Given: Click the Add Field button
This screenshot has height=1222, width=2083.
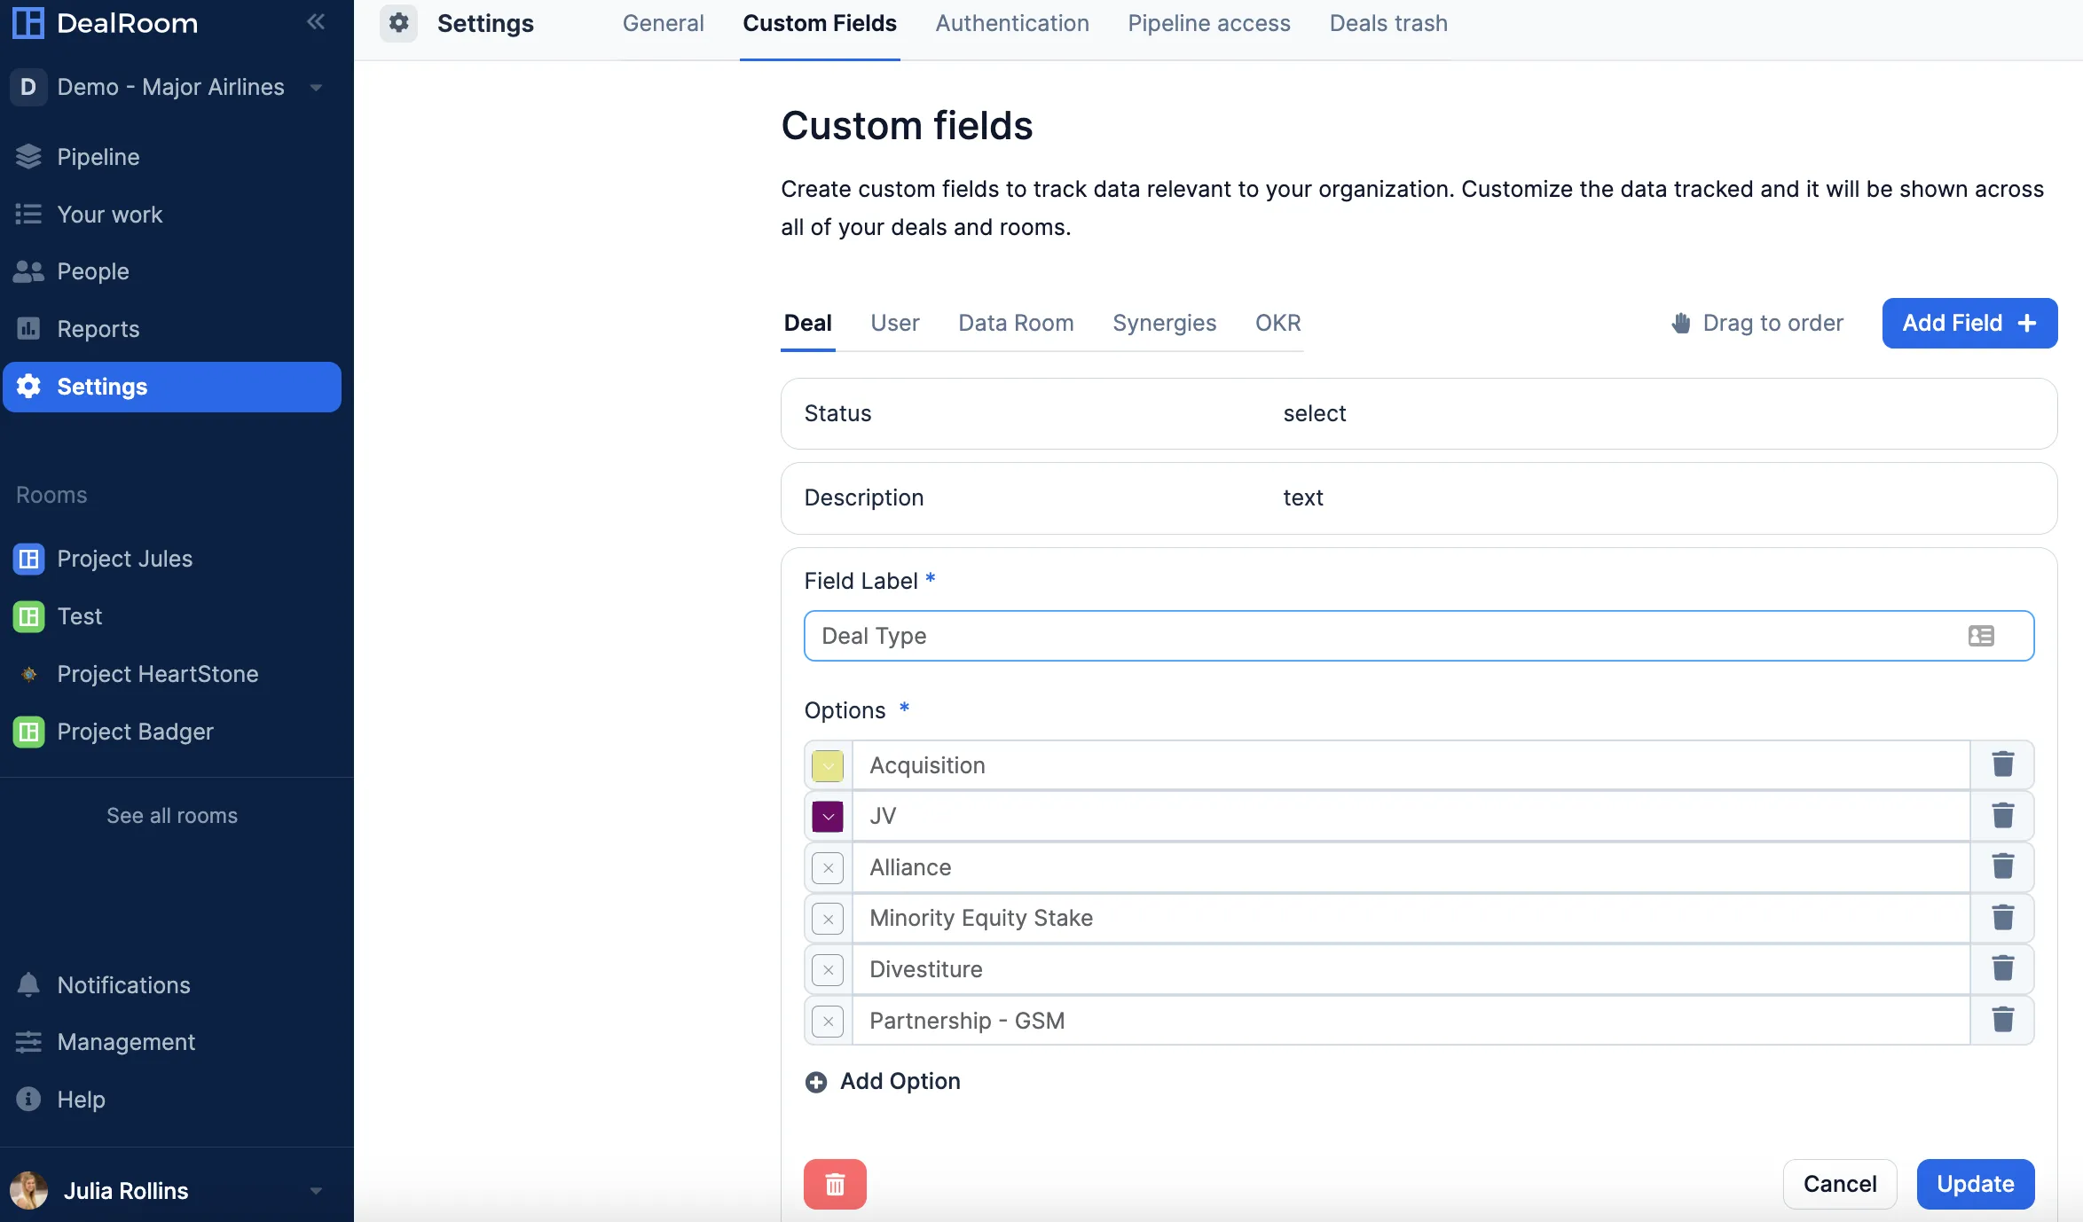Looking at the screenshot, I should pos(1969,323).
